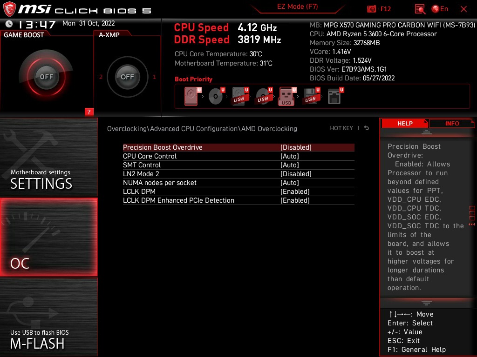Click the CPU Speed 4.12 GHz readout

coord(225,27)
